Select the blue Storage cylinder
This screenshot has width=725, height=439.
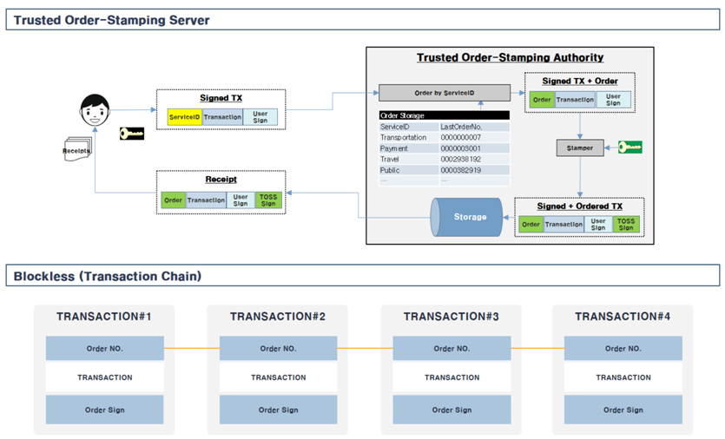point(469,217)
